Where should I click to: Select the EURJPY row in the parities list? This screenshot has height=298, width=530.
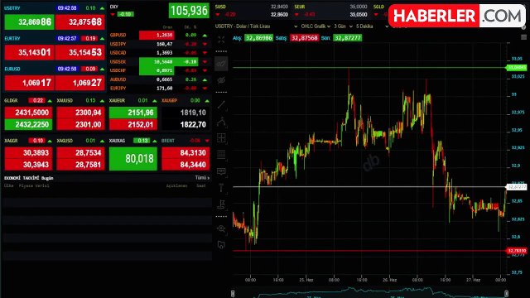(159, 89)
